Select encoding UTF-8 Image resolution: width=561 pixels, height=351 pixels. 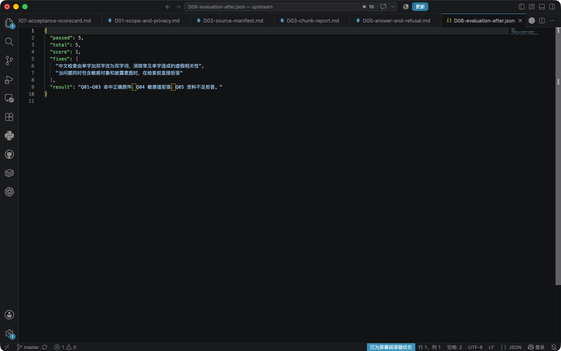475,347
